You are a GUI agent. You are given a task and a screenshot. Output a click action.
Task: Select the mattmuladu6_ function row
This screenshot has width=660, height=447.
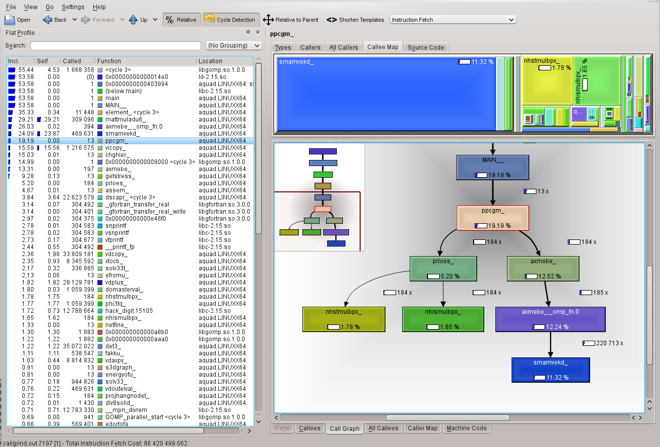coord(126,119)
